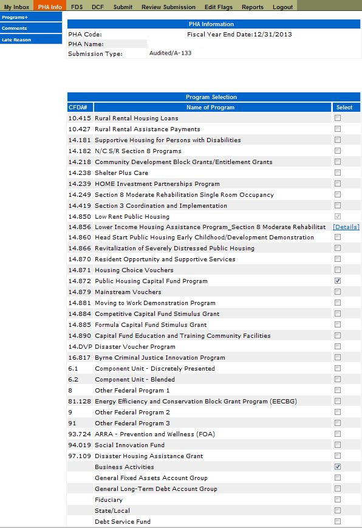
Task: Open Details link for program 14.856
Action: 346,227
